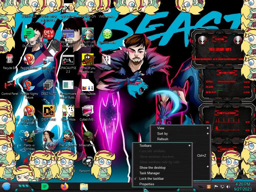Select the Plants vs Zombies icon
Screen dimensions: 256x192
[x=29, y=137]
